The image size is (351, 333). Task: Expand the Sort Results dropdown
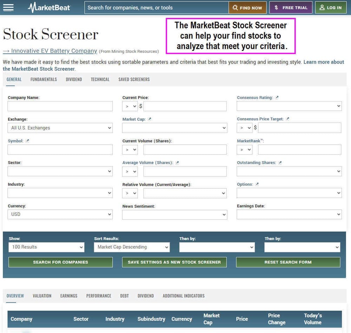(x=132, y=247)
